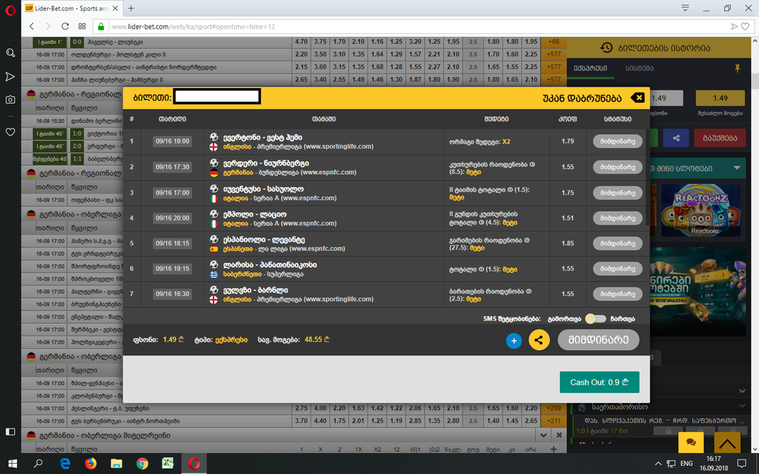
Task: Open the promo banner below Reactoonz
Action: [x=697, y=290]
